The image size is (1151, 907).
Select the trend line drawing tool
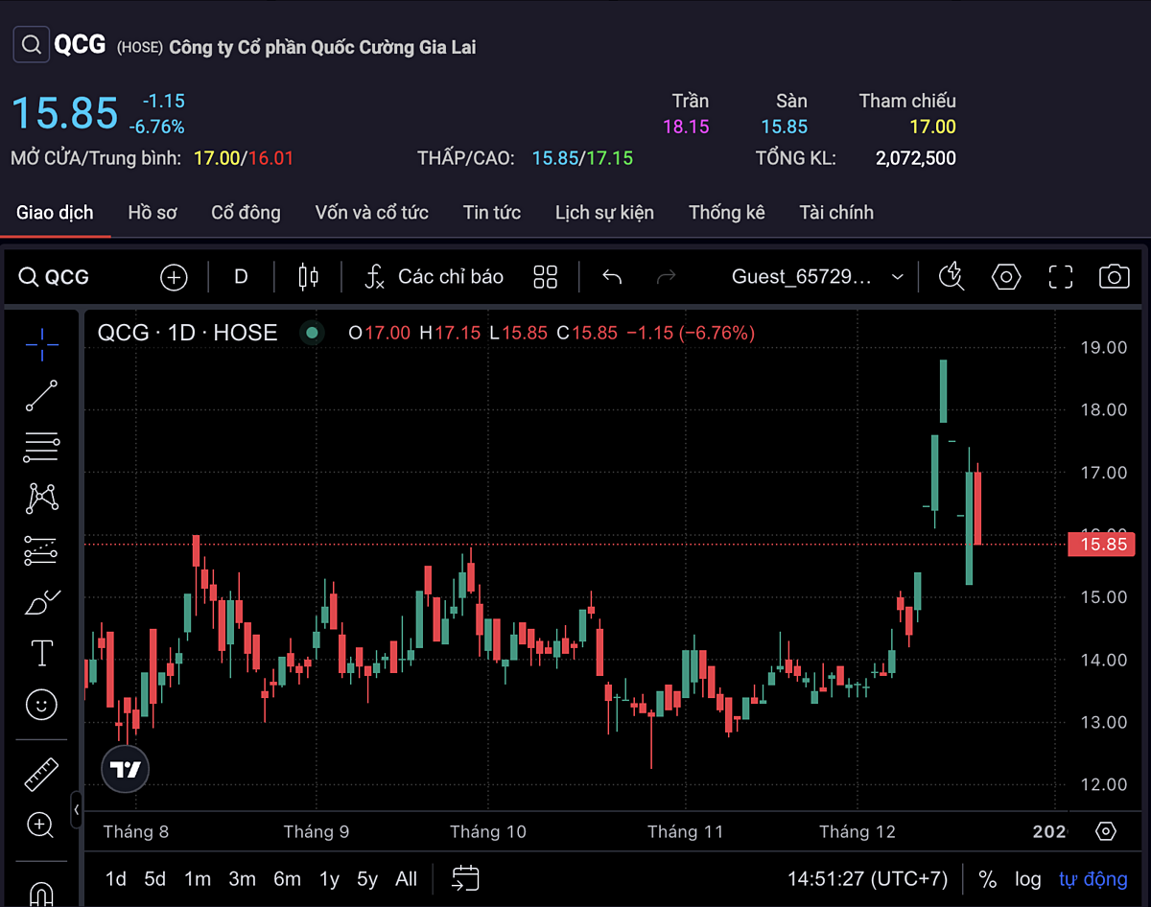[x=41, y=395]
